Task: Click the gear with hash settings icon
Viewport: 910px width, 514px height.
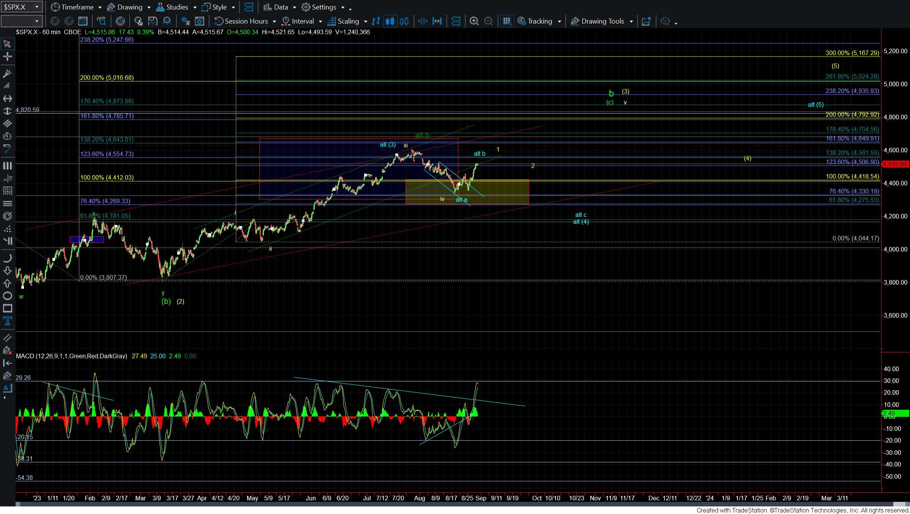Action: [x=185, y=21]
